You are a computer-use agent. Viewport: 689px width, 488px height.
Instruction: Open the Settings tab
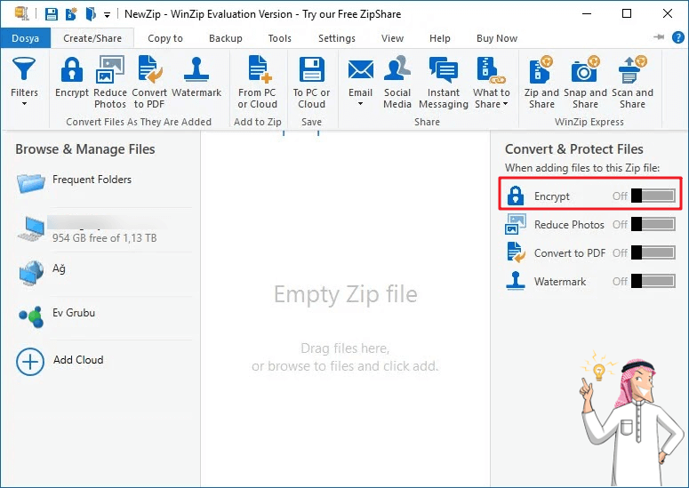tap(337, 38)
